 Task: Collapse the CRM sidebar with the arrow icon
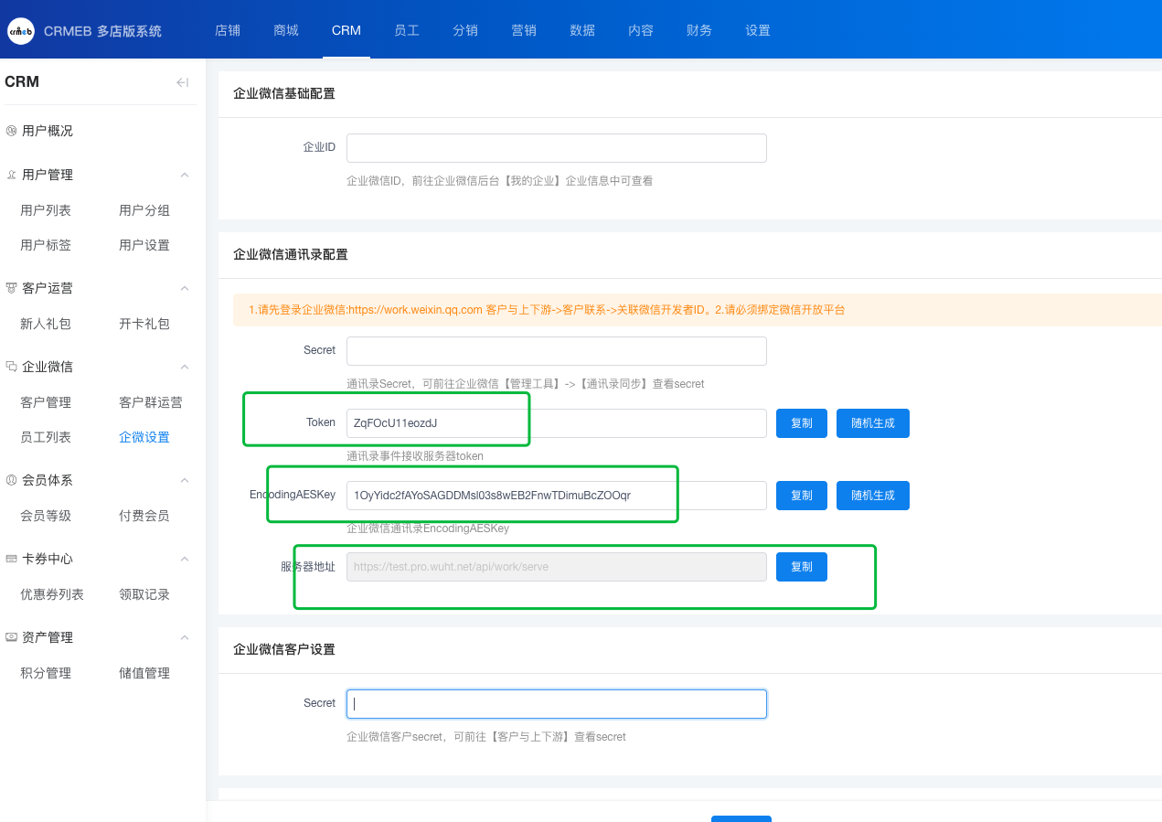coord(182,82)
